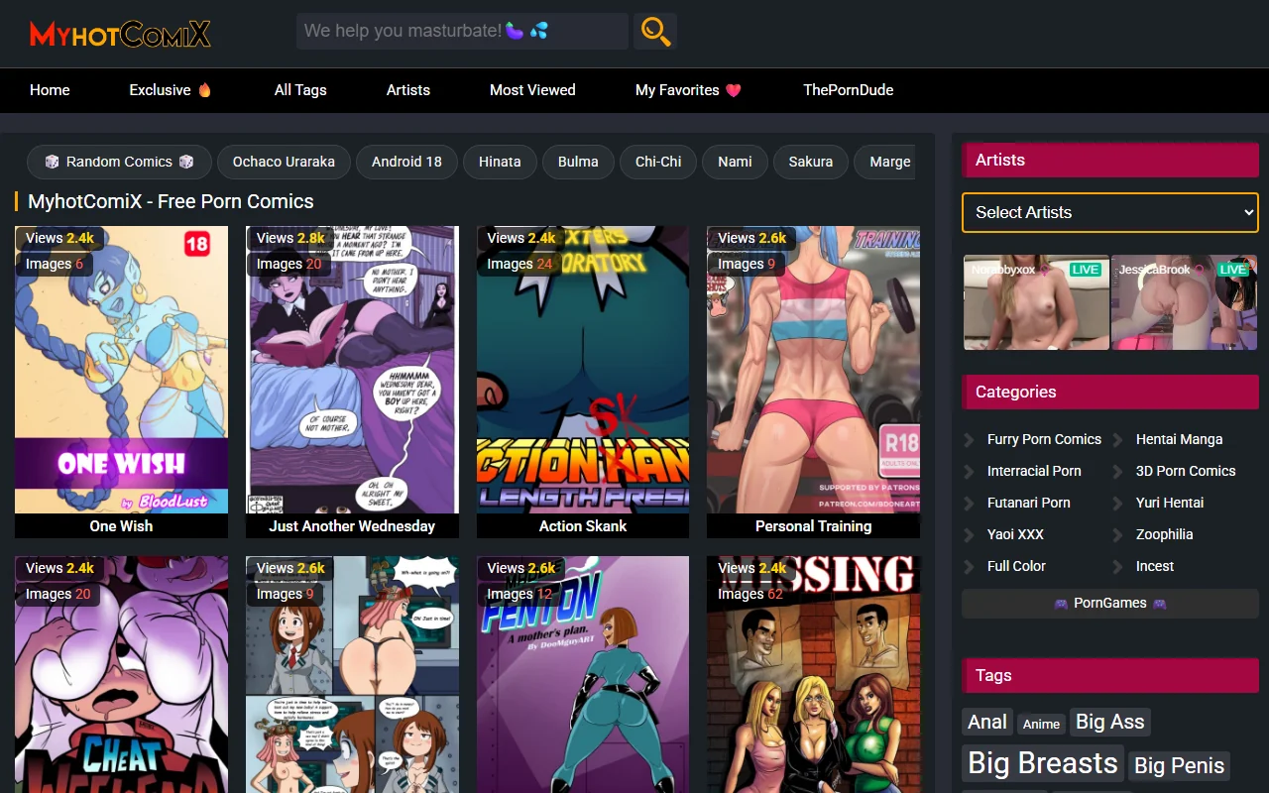Screen dimensions: 1269x793
Task: Select the Big Breasts tag
Action: click(1042, 763)
